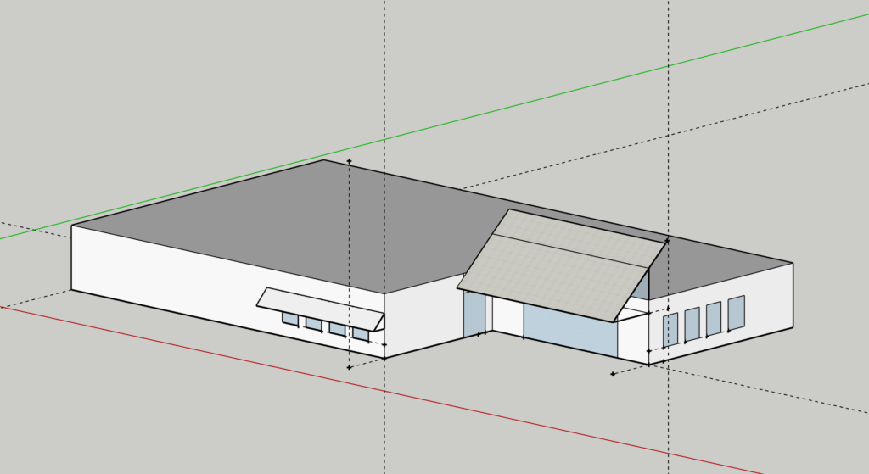
Task: Select the leftmost tall window on the right wall
Action: coord(670,330)
